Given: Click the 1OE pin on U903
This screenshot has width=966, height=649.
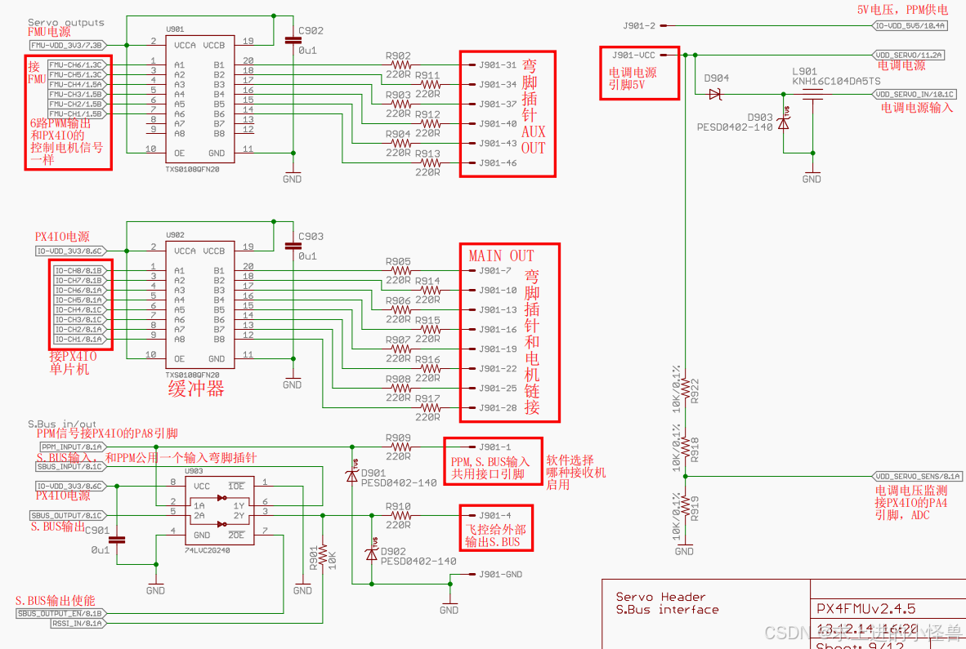Looking at the screenshot, I should pos(236,486).
